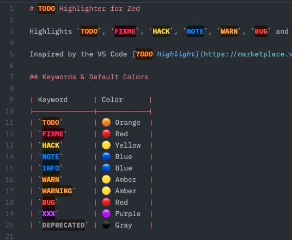Image resolution: width=292 pixels, height=240 pixels.
Task: Click the highlighted TODO keyword on line 3
Action: [x=89, y=31]
